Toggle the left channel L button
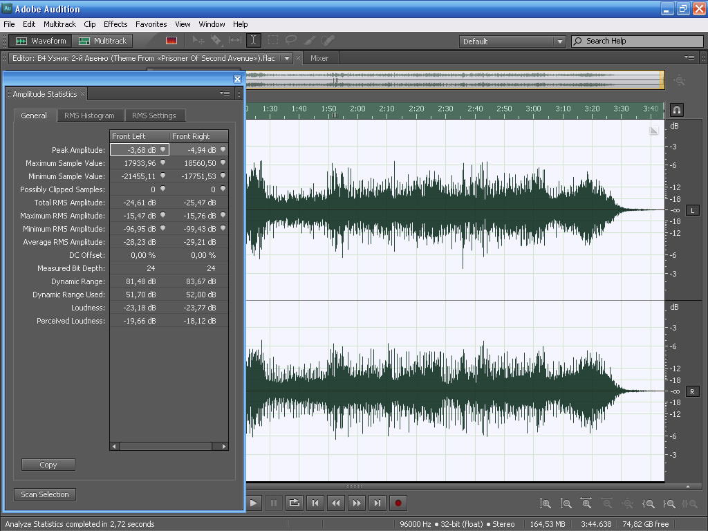The height and width of the screenshot is (531, 708). coord(692,210)
